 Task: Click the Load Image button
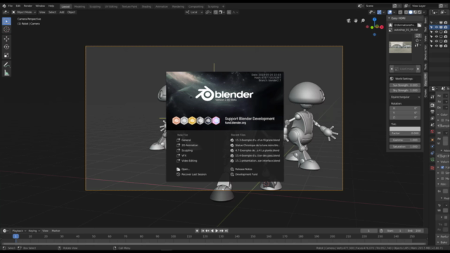tap(405, 69)
